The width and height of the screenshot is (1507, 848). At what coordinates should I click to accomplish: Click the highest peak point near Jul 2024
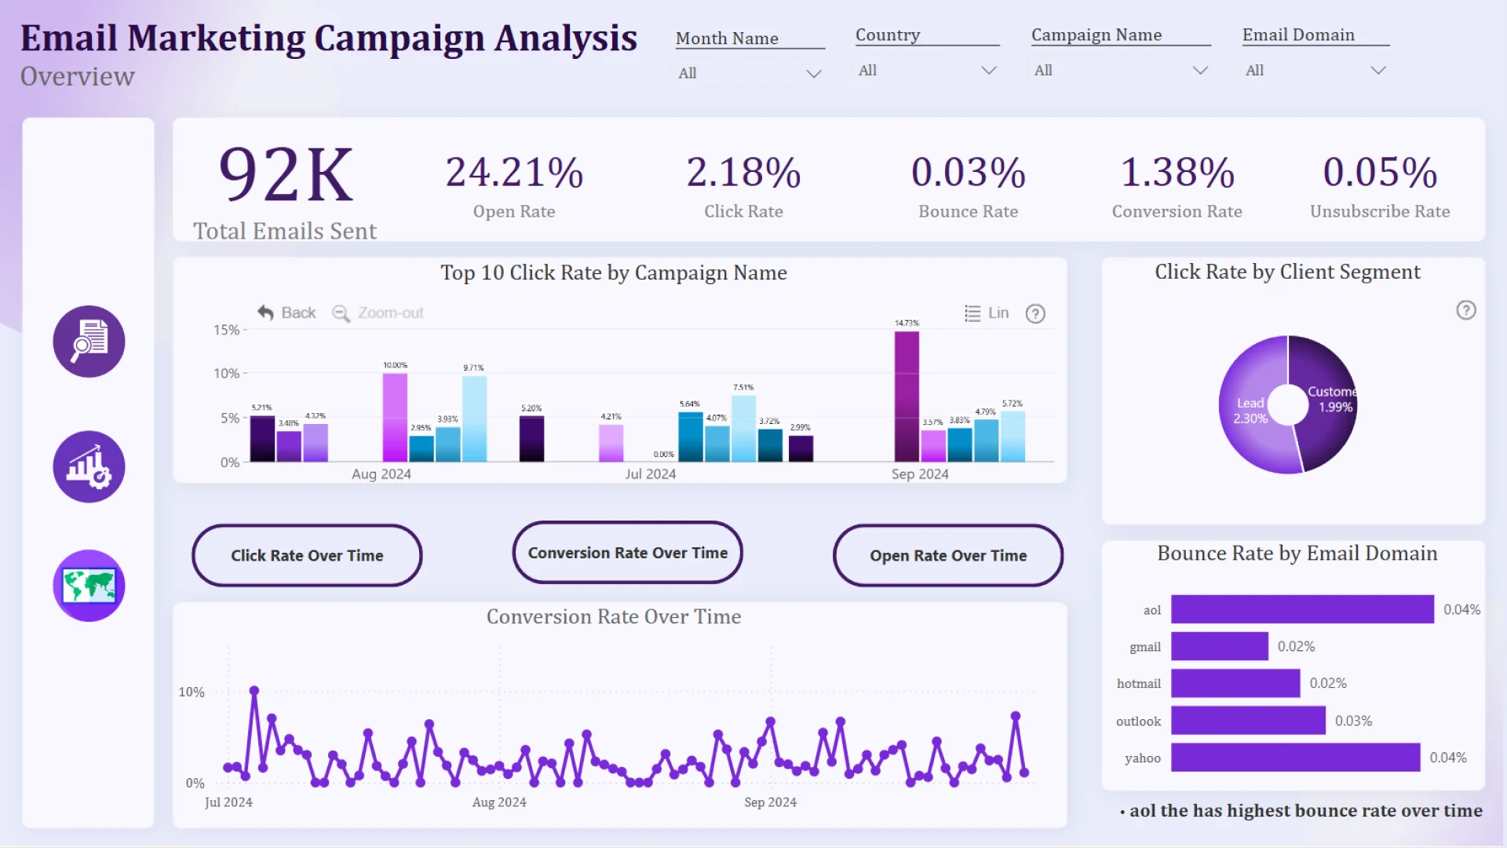click(x=254, y=691)
